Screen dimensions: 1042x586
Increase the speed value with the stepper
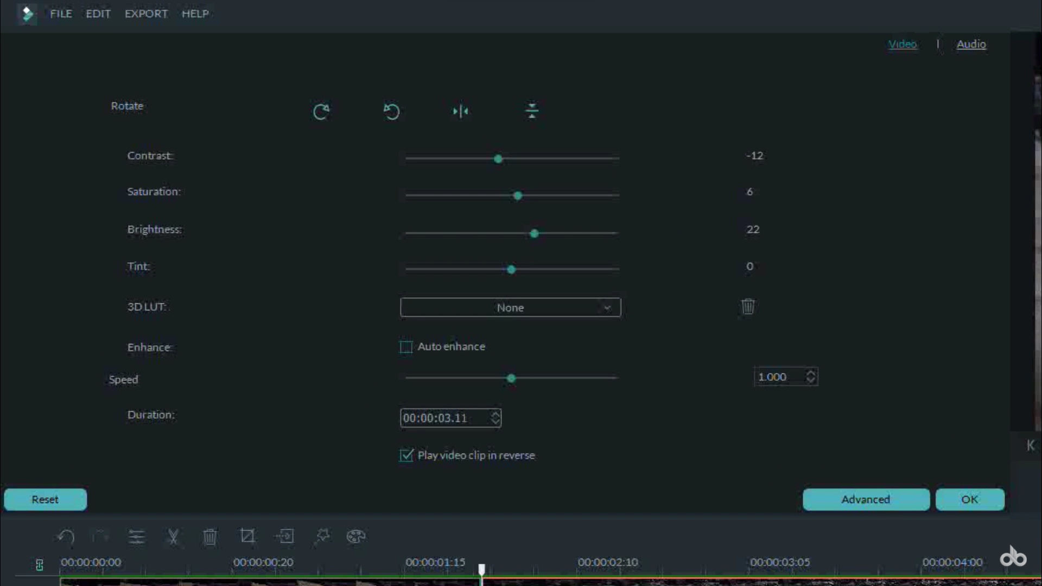click(811, 373)
